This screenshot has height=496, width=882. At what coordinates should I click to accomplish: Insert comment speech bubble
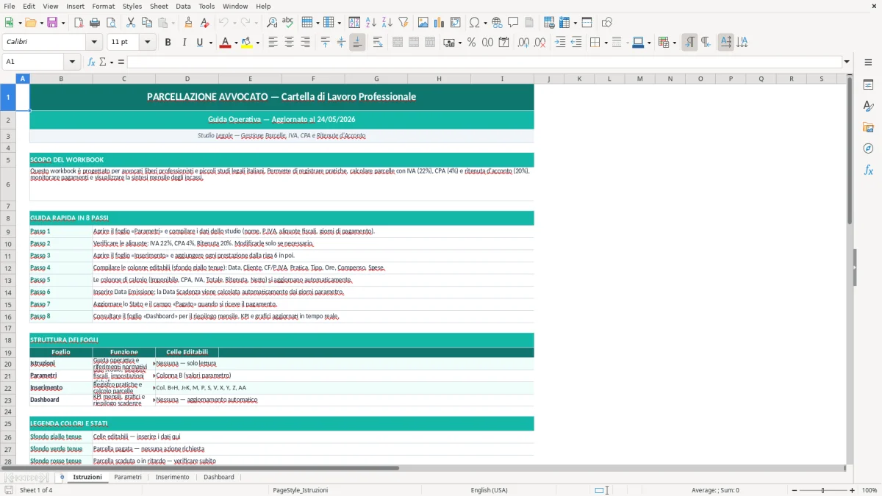513,23
